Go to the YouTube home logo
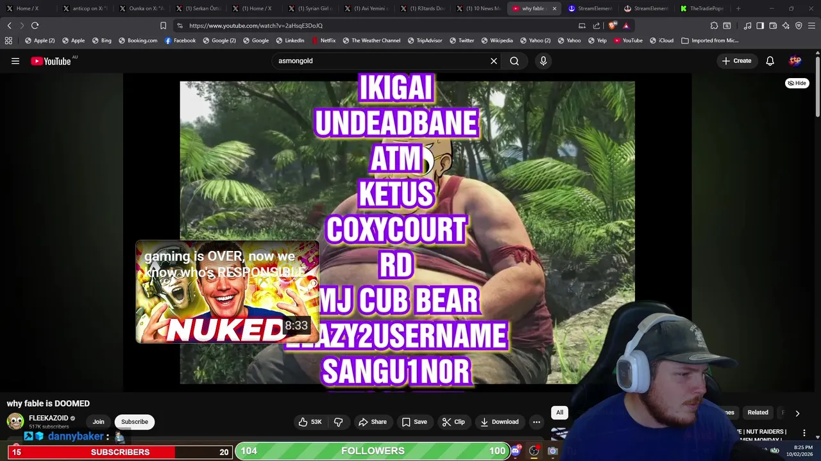Image resolution: width=821 pixels, height=461 pixels. tap(51, 61)
